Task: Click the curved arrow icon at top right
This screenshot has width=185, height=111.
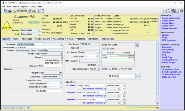Action: (173, 11)
